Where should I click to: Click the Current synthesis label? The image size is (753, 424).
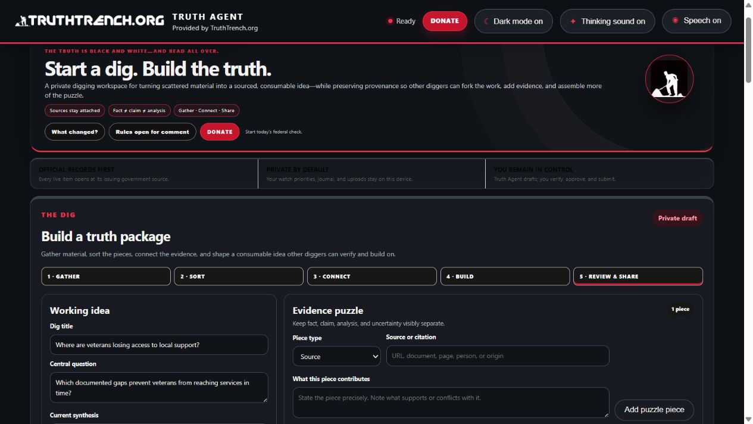[x=74, y=415]
